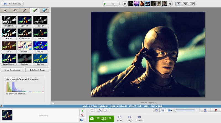Go to the previous photo arrow

pyautogui.click(x=125, y=4)
